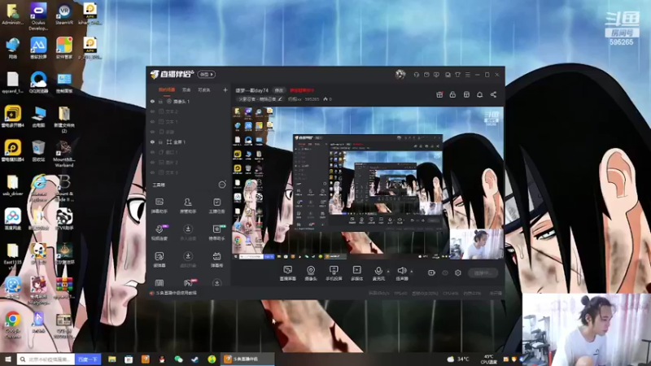Hide the 全屏 1 source
The width and height of the screenshot is (651, 366).
(x=152, y=142)
